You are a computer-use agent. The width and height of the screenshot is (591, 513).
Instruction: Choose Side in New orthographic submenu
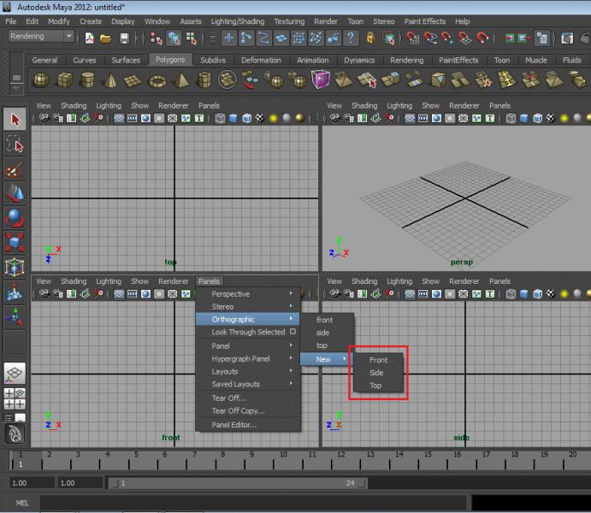[378, 373]
